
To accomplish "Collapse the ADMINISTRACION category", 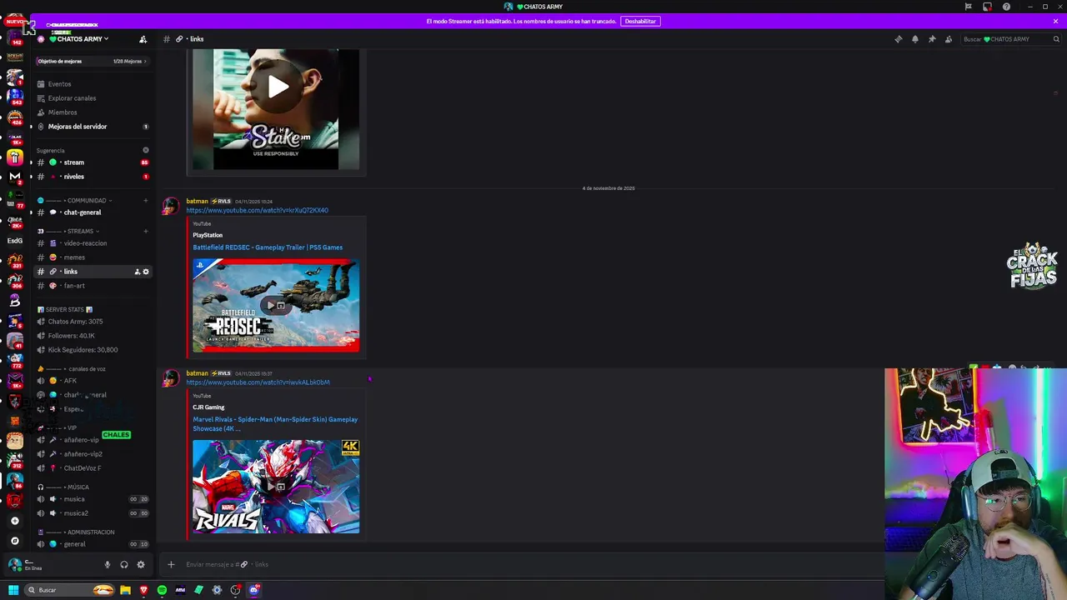I will point(90,532).
